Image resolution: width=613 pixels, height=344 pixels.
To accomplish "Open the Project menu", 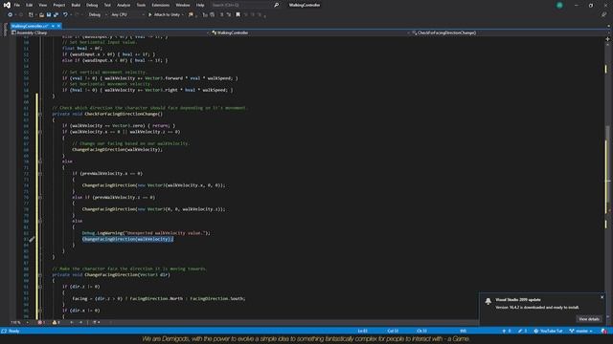I will pos(59,5).
